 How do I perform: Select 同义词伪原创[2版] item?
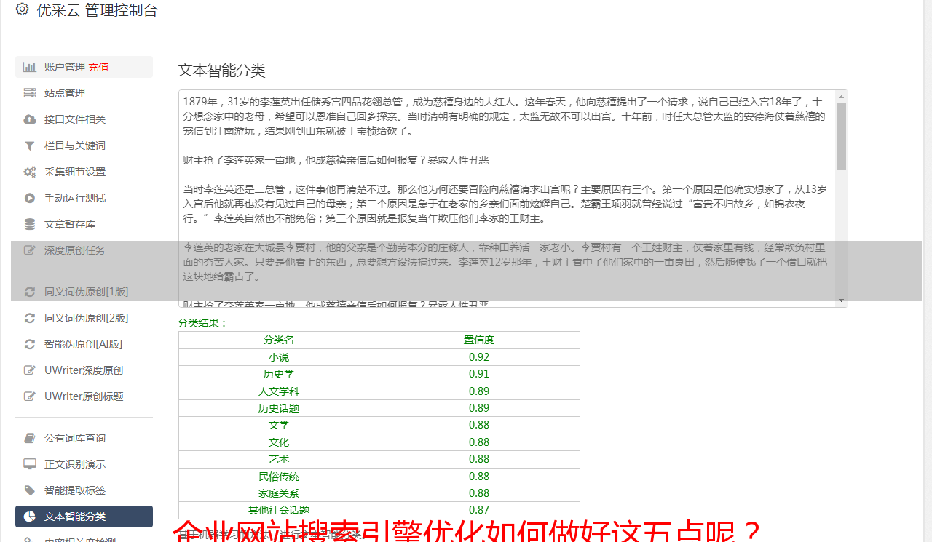click(x=84, y=318)
